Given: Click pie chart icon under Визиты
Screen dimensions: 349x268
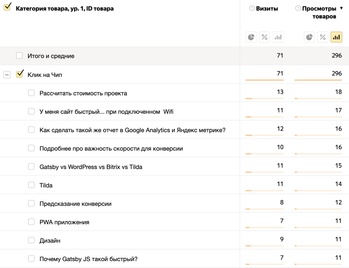Looking at the screenshot, I should pos(251,37).
